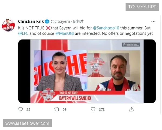View the 25 replies count
Screen dimensions: 162x130
coord(28,110)
